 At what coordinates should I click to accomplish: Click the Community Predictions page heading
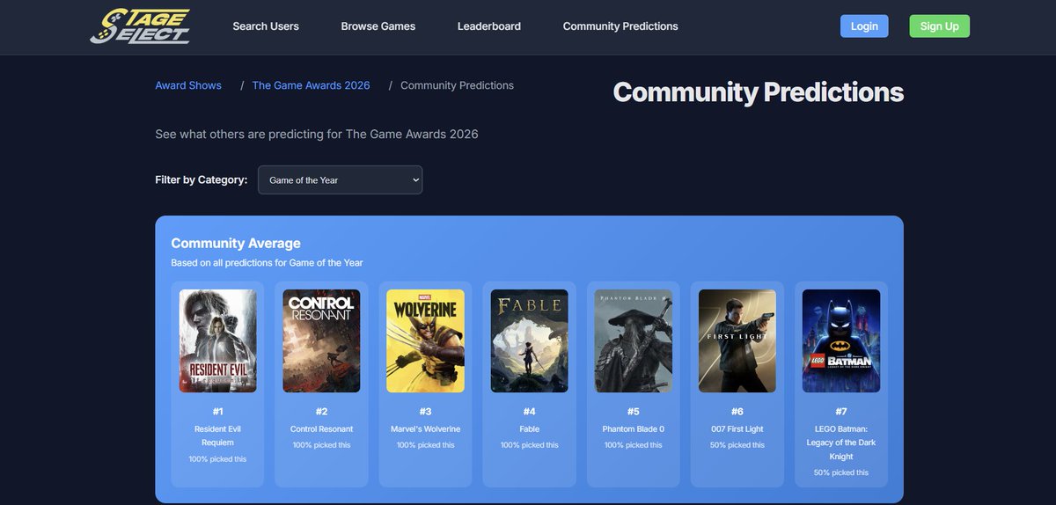click(x=759, y=92)
